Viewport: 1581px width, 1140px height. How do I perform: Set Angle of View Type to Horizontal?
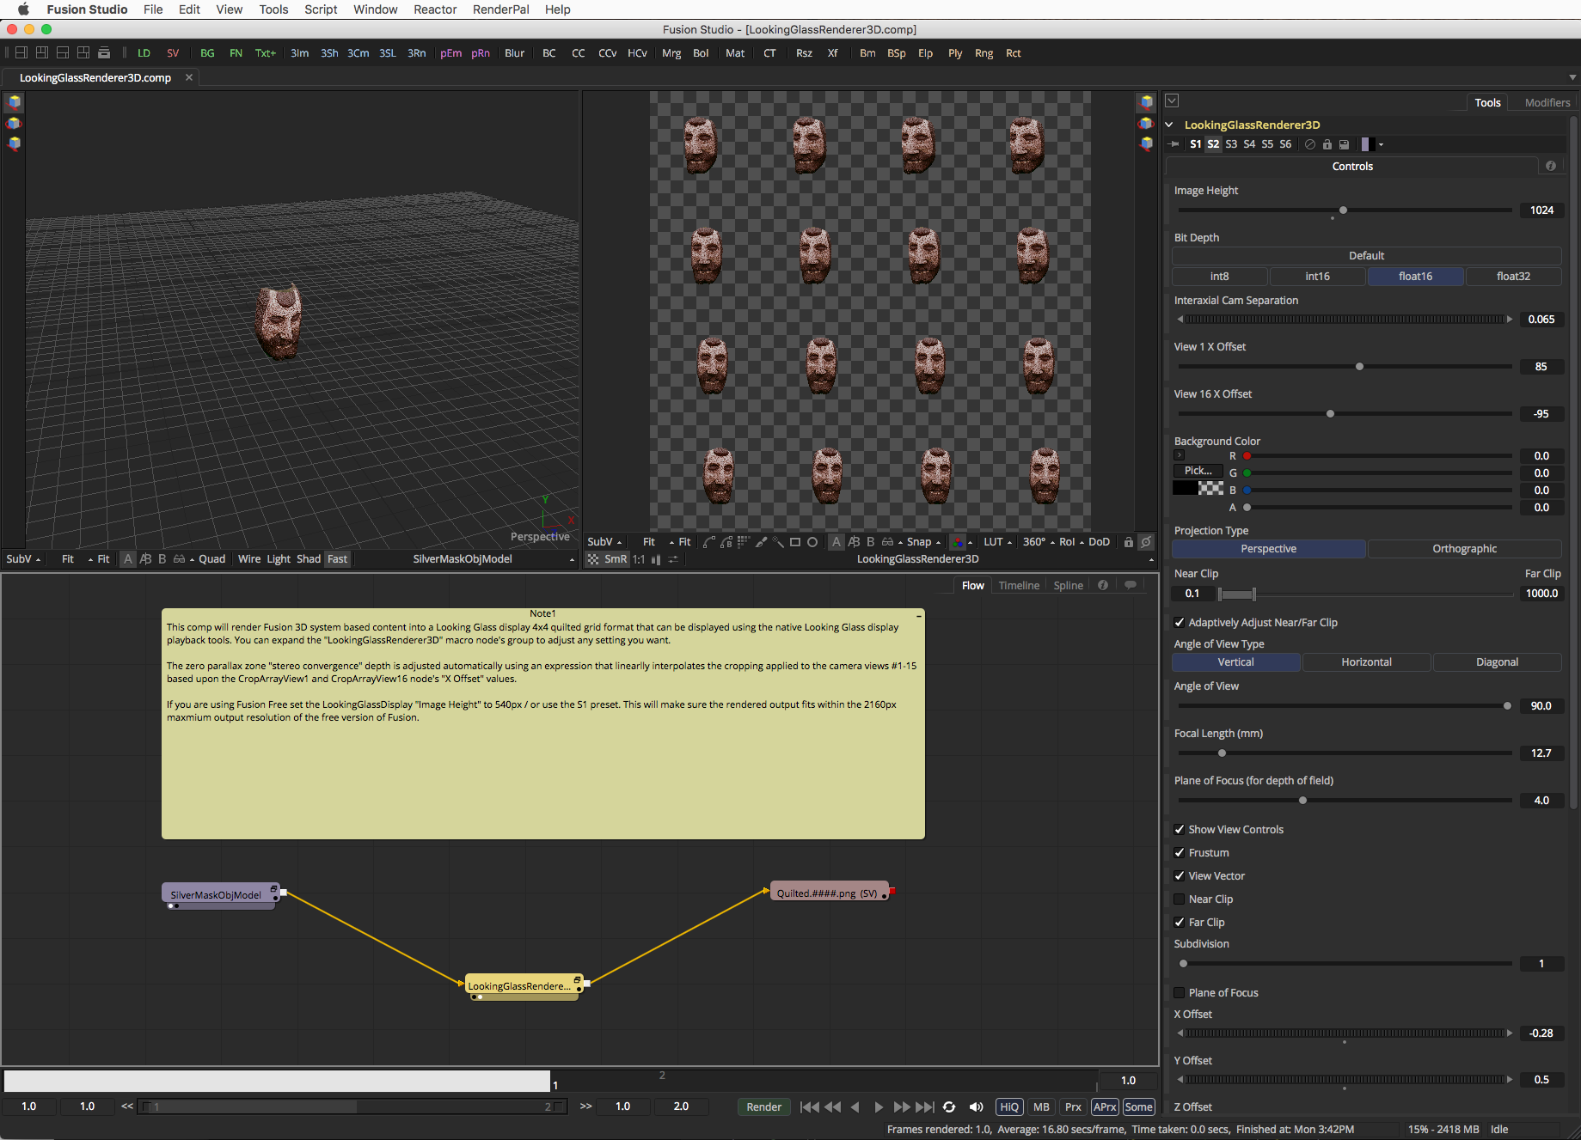click(1366, 661)
